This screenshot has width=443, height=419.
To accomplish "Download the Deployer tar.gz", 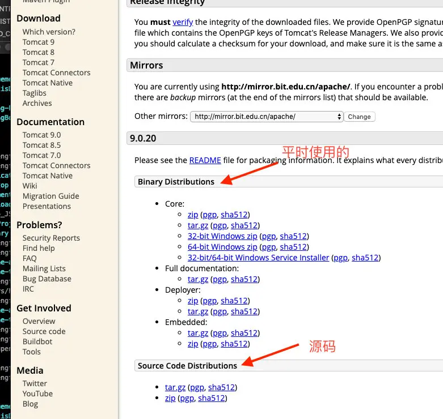I will [198, 311].
